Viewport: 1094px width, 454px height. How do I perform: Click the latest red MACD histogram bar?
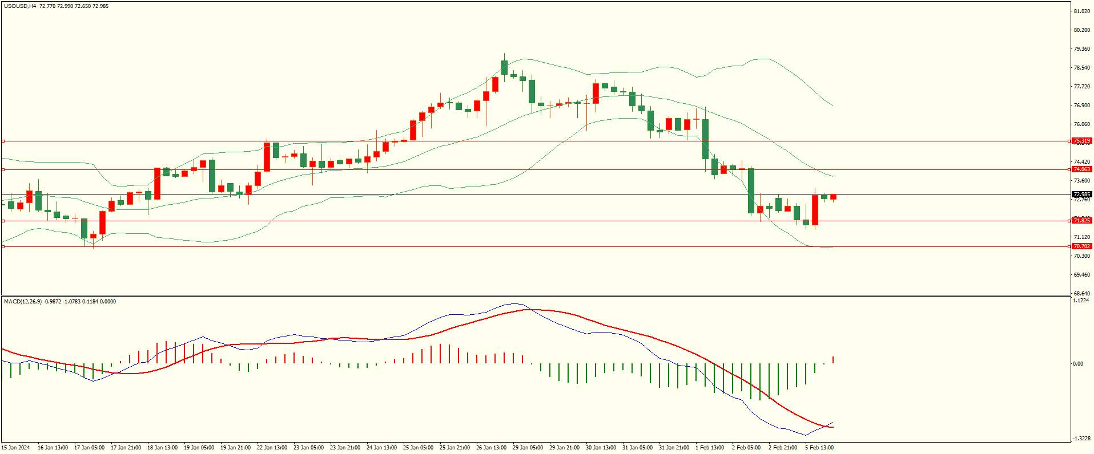833,360
